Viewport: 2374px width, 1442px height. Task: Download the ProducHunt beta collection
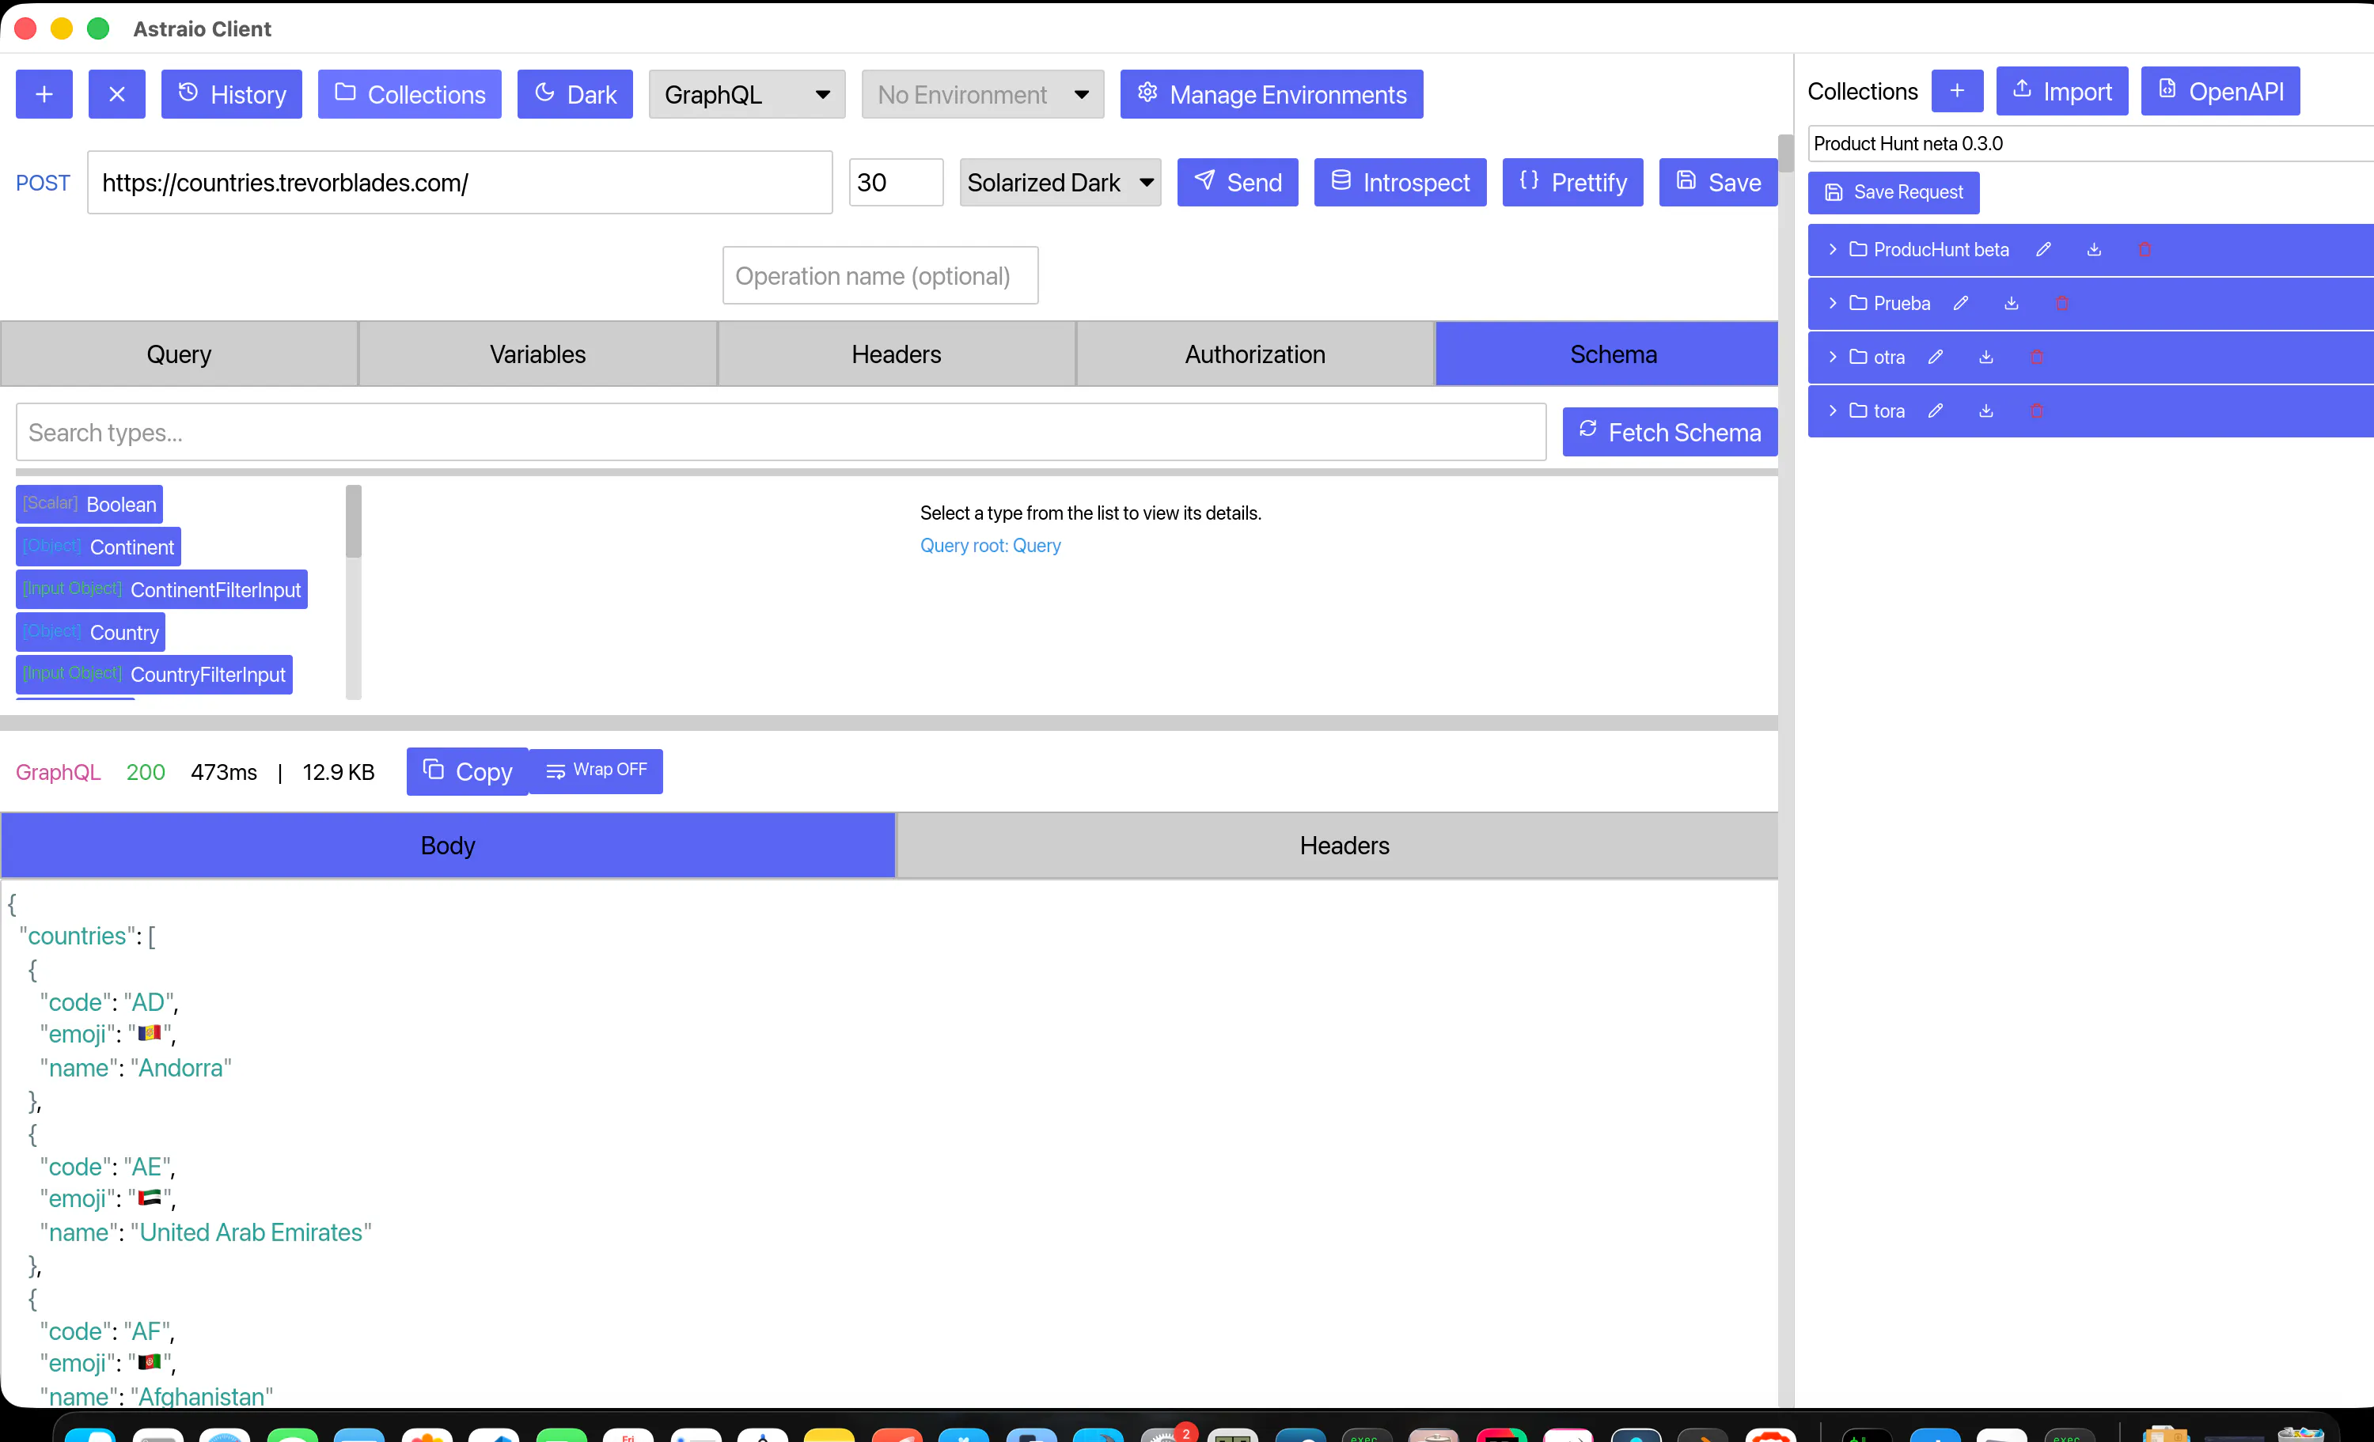(2094, 249)
